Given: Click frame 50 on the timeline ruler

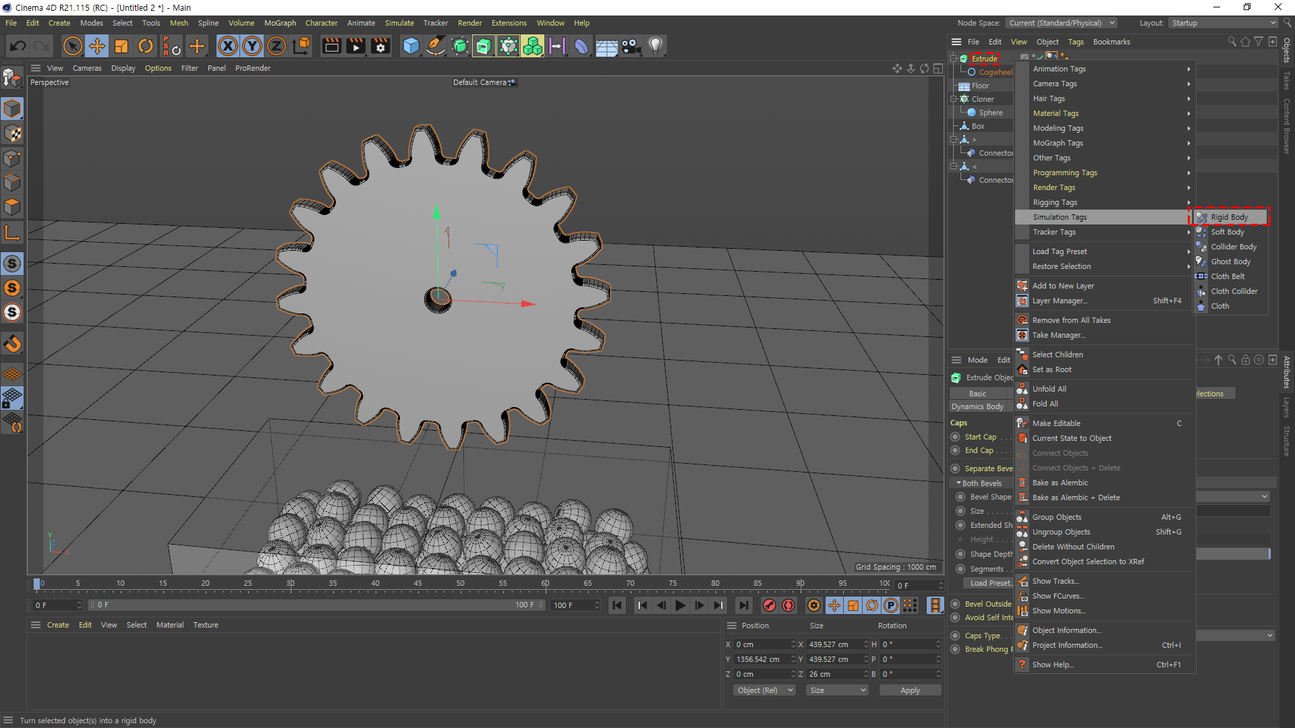Looking at the screenshot, I should pos(460,584).
